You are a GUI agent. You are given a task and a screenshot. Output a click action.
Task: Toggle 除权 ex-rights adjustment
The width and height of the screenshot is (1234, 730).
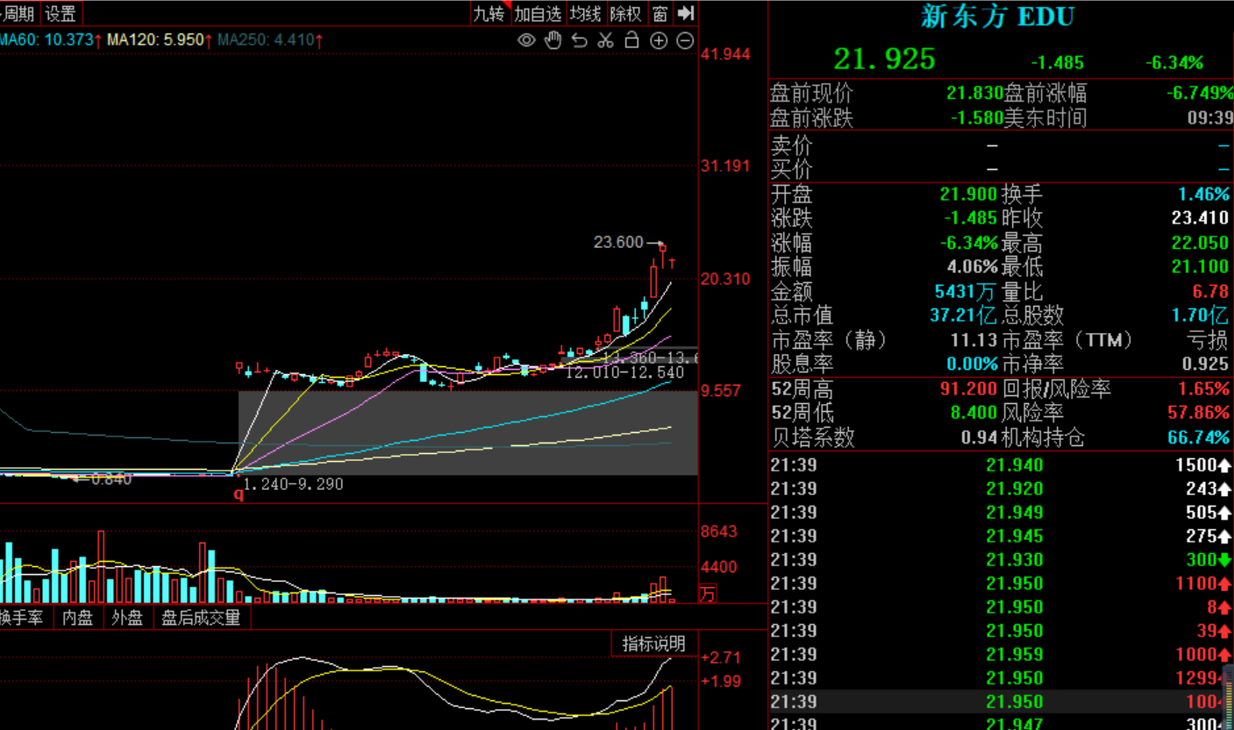coord(626,13)
